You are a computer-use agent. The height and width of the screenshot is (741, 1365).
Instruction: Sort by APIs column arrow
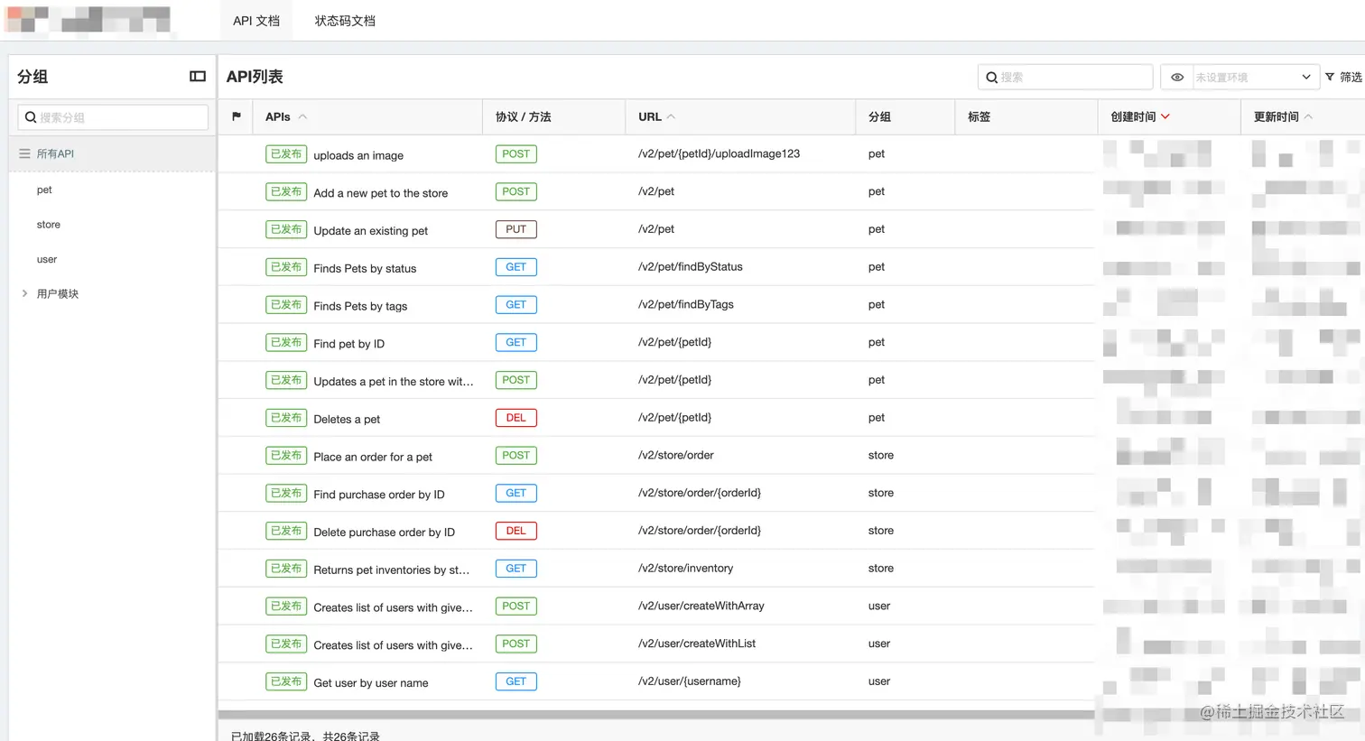(302, 116)
